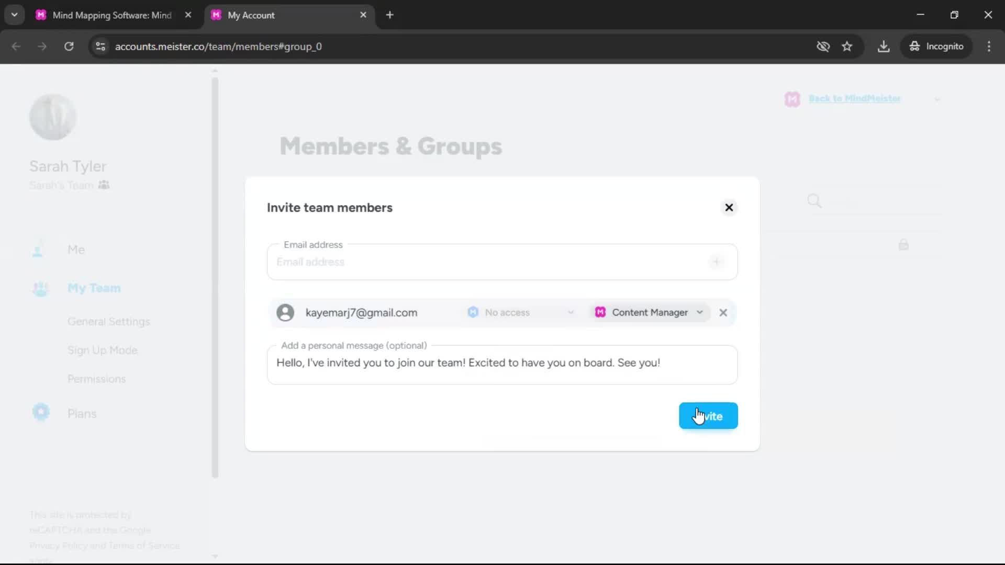The image size is (1005, 565).
Task: Click the Sarah Tyler name in the sidebar
Action: click(68, 166)
